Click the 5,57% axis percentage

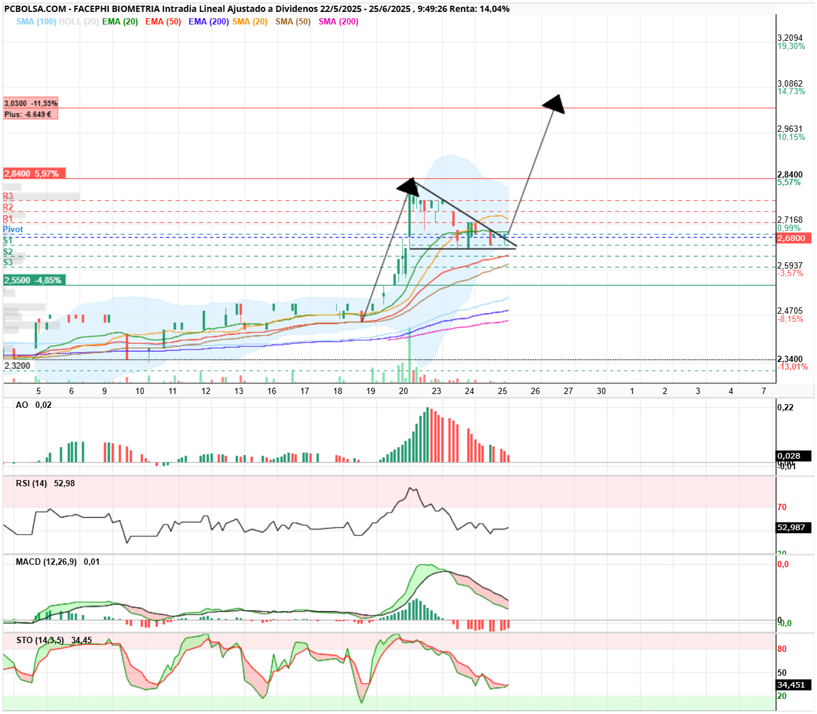tap(789, 182)
